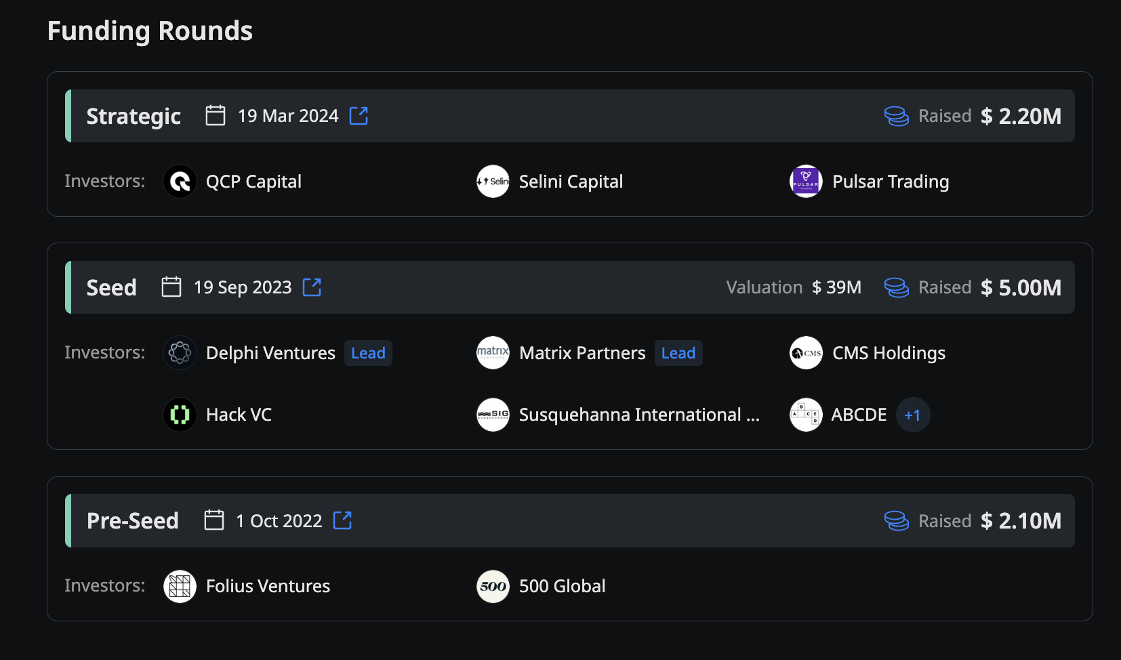Open external link for Strategic round
The width and height of the screenshot is (1121, 660).
359,116
